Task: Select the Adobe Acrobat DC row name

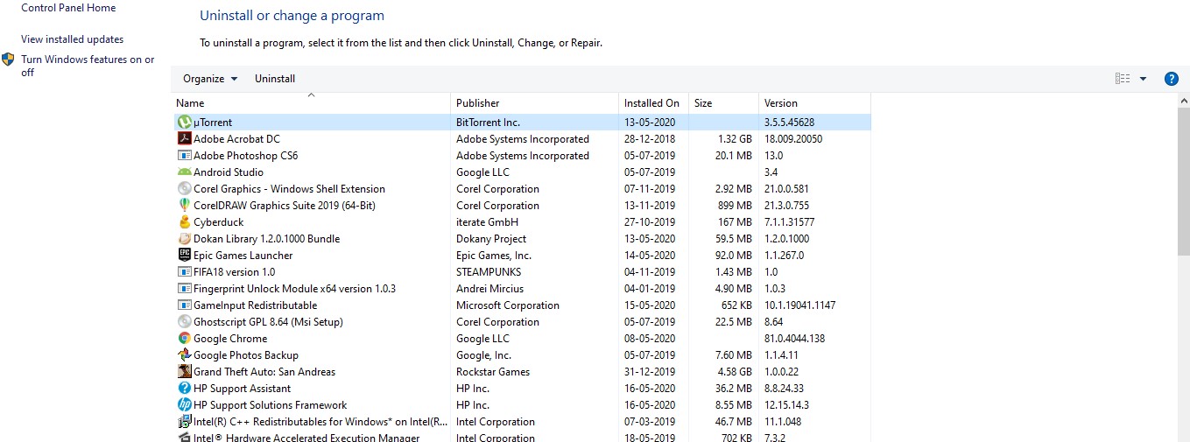Action: [x=236, y=139]
